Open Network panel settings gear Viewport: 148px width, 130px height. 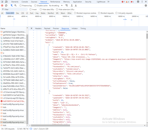click(146, 6)
